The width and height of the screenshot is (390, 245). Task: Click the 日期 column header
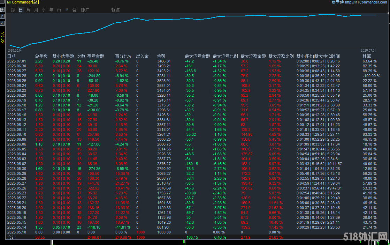tap(12, 56)
